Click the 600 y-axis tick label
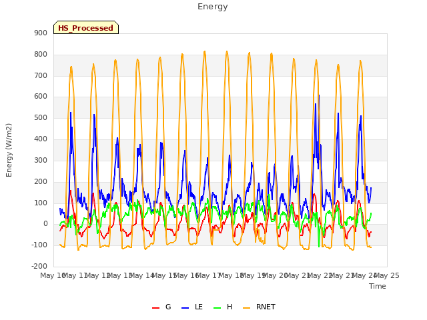The height and width of the screenshot is (320, 427). point(41,96)
